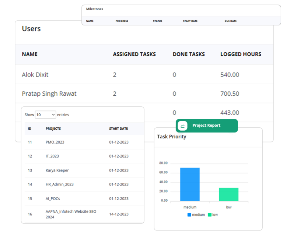Open the Show entries count dropdown

point(45,115)
